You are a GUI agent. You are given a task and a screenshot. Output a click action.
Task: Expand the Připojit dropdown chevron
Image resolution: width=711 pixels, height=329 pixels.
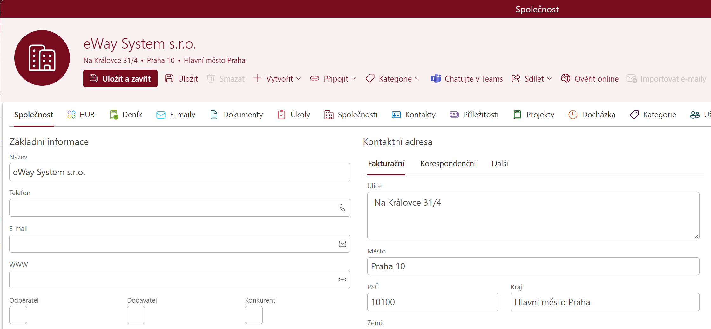pos(354,79)
